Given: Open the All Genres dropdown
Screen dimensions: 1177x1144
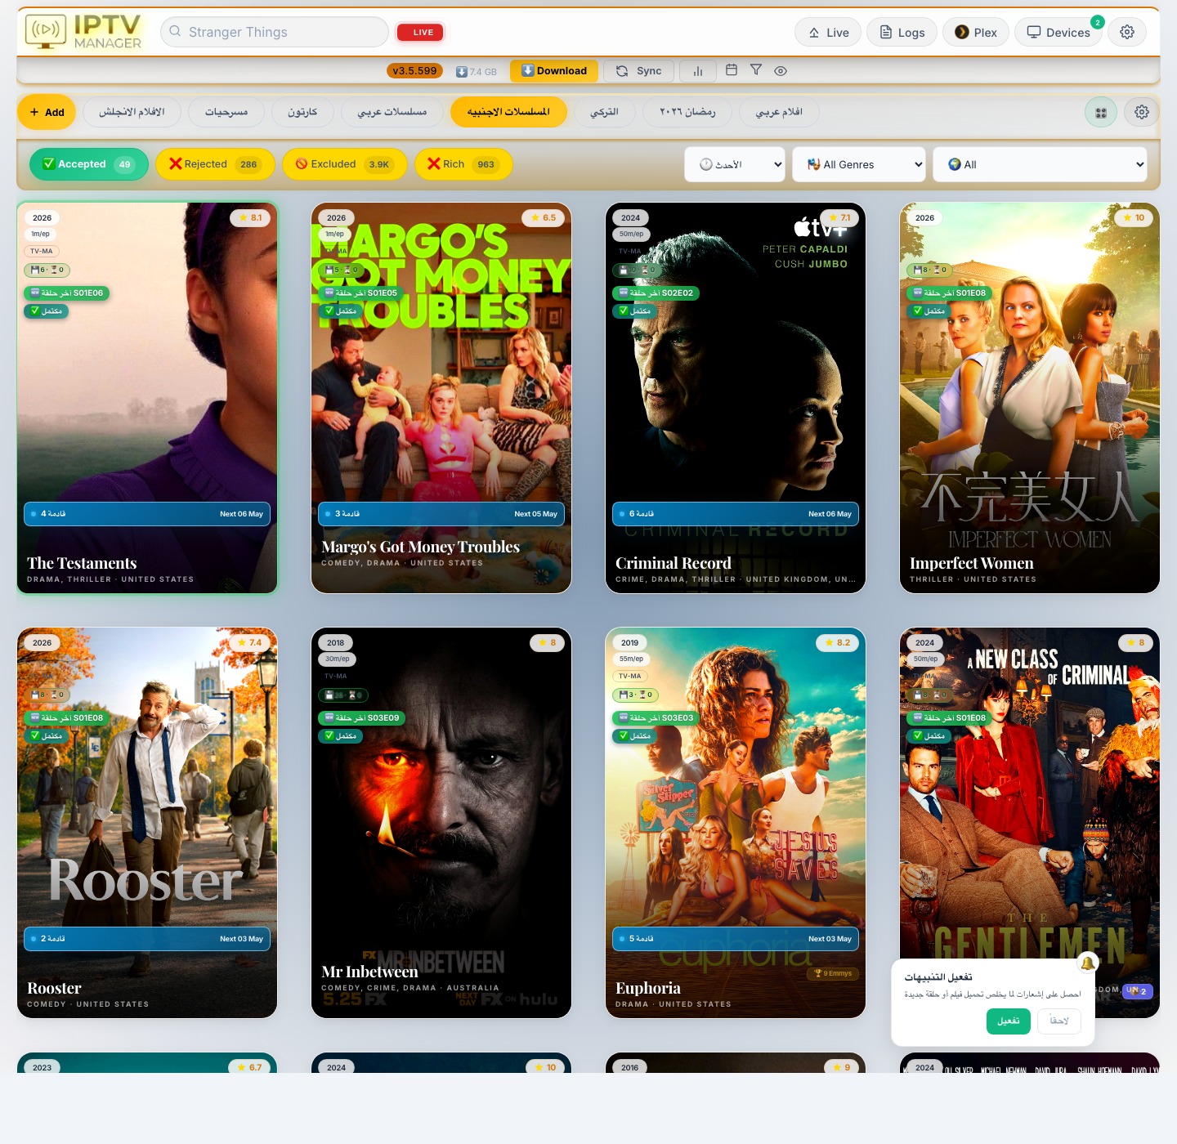Looking at the screenshot, I should pos(859,164).
